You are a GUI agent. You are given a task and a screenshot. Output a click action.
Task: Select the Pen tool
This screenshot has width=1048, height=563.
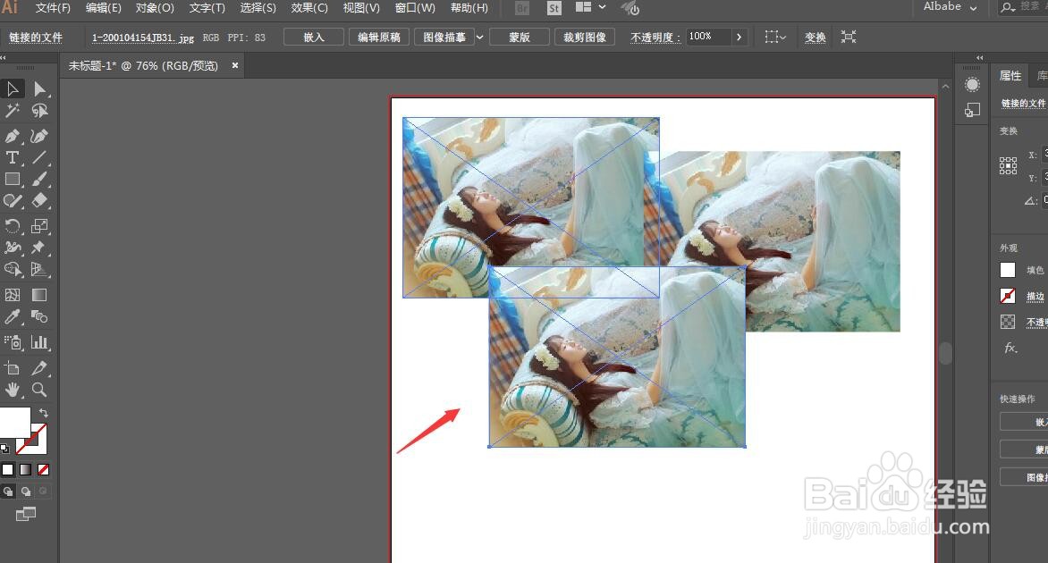click(12, 136)
